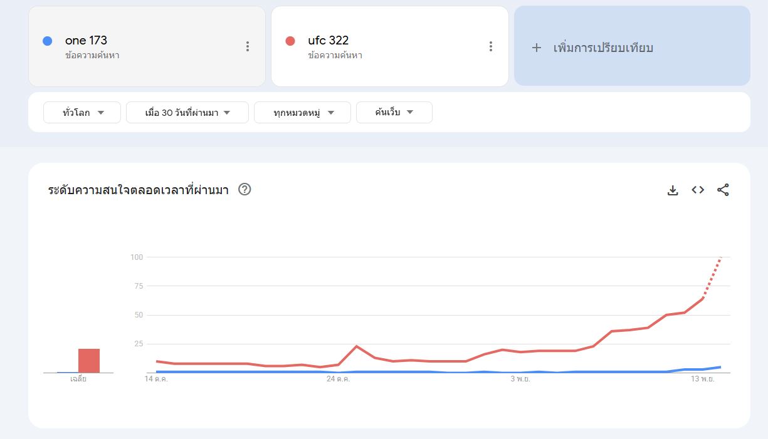Click the red dot of 'ufc 322'

point(290,41)
